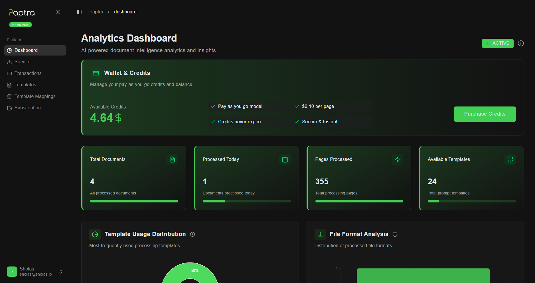Click the Template Mappings icon
Screen dimensions: 535x283
tap(9, 97)
